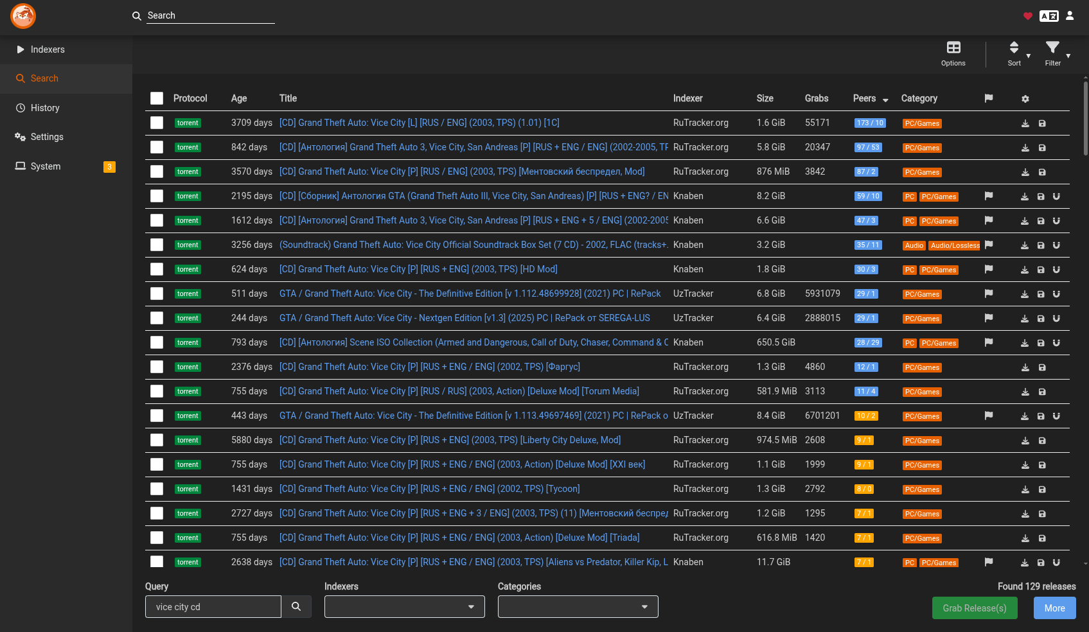Open the Vice City [L] (1.01) [1C] release link
1089x632 pixels.
pyautogui.click(x=419, y=123)
